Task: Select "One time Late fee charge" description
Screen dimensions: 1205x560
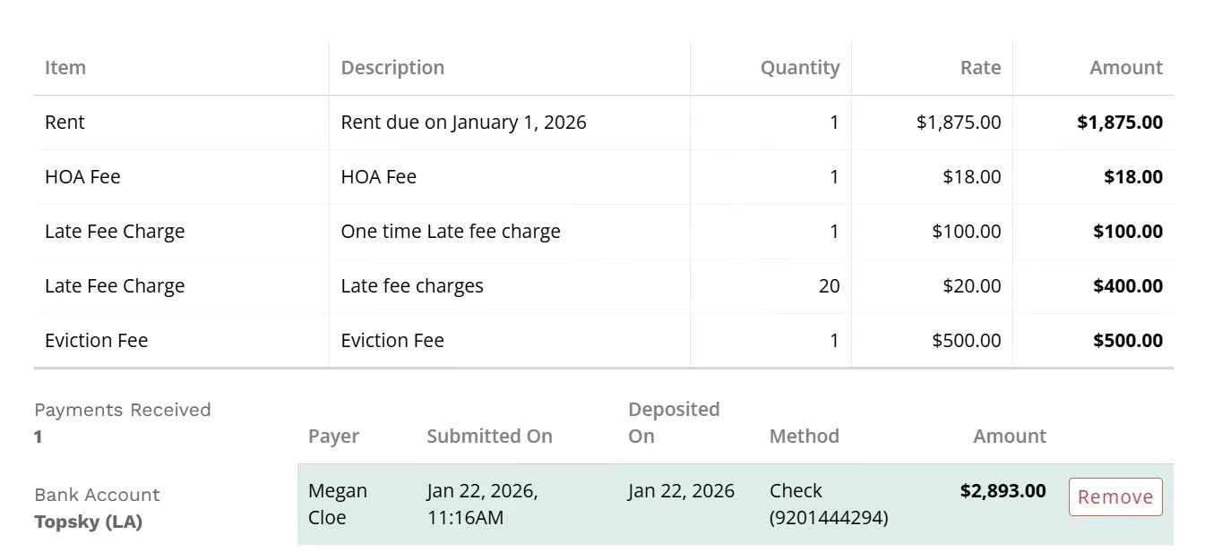Action: pyautogui.click(x=451, y=232)
